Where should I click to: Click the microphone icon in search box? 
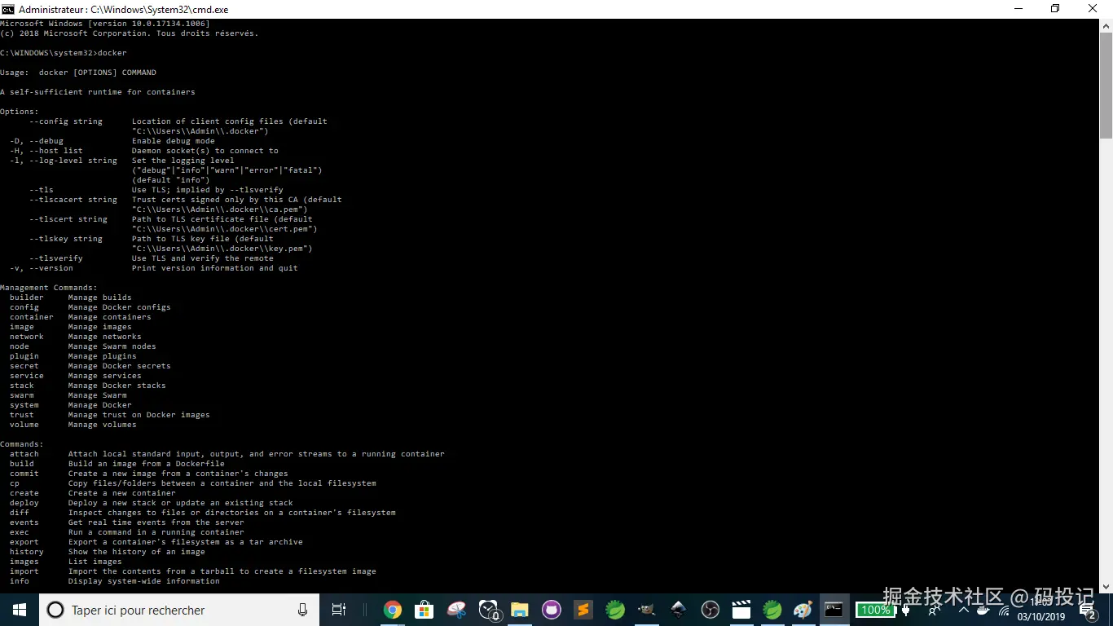click(x=302, y=610)
